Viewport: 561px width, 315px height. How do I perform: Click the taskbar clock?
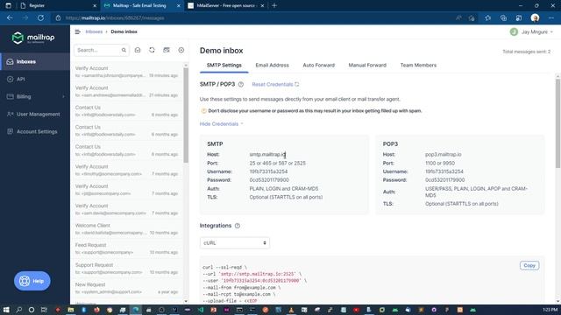pyautogui.click(x=550, y=310)
